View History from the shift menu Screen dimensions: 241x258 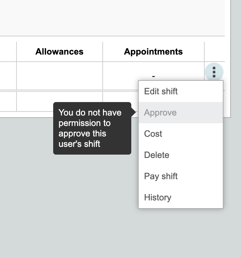tap(181, 197)
